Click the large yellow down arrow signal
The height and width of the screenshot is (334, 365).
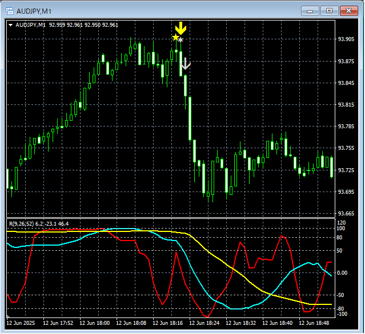click(181, 28)
